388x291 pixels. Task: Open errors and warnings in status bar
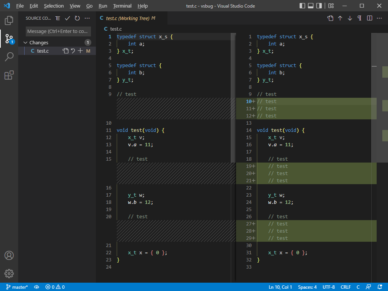click(x=55, y=287)
